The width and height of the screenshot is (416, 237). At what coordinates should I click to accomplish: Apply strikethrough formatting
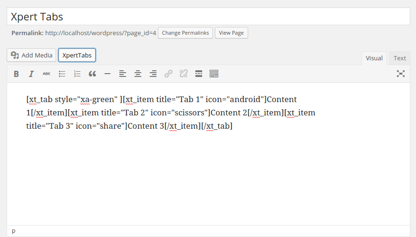click(x=47, y=74)
